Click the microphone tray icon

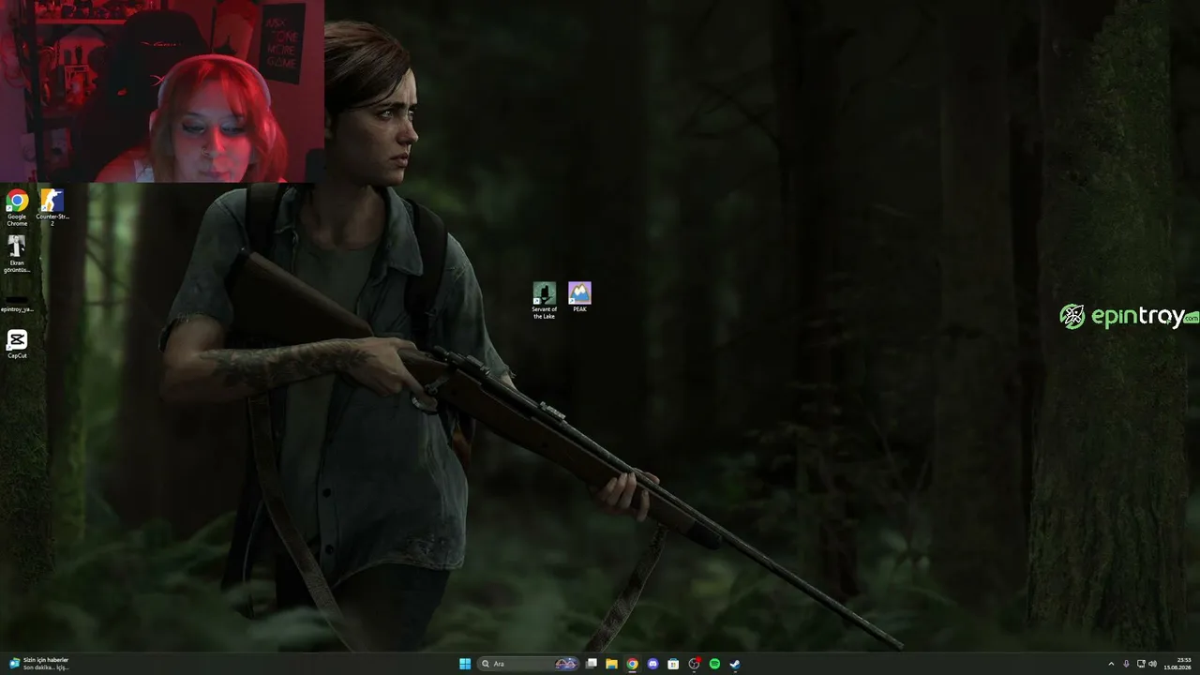point(1126,664)
